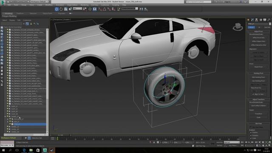Open the Create command panel tab

[x=248, y=20]
